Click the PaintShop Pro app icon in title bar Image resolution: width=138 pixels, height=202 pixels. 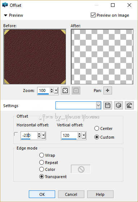coord(5,5)
